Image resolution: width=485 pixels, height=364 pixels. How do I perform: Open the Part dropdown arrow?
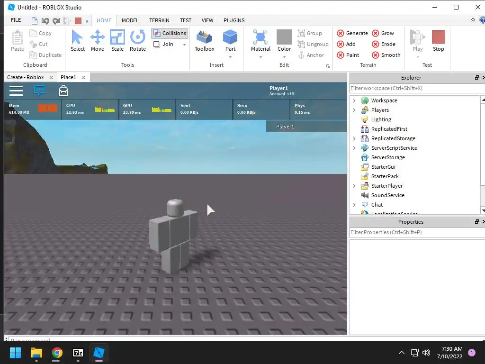(x=230, y=57)
